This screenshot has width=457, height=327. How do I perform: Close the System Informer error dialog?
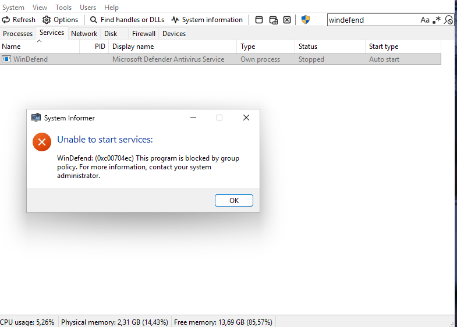246,118
